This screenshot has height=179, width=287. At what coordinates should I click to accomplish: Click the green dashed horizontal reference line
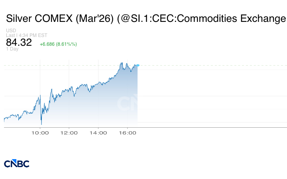pos(211,65)
